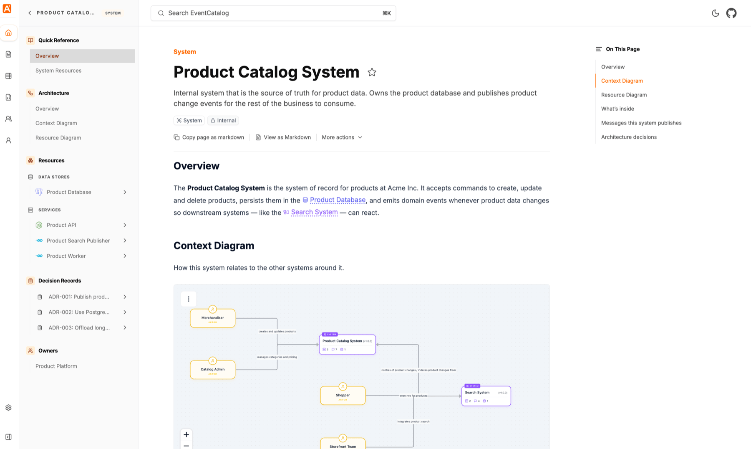Select the home icon in left rail
751x449 pixels.
pos(8,33)
